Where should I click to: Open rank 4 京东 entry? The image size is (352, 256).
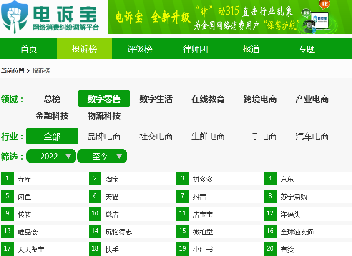[307, 179]
